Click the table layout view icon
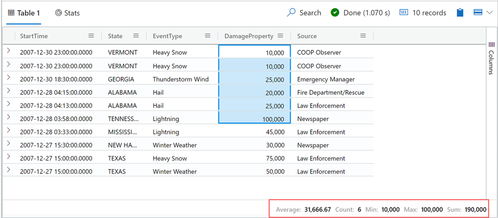 tap(478, 12)
